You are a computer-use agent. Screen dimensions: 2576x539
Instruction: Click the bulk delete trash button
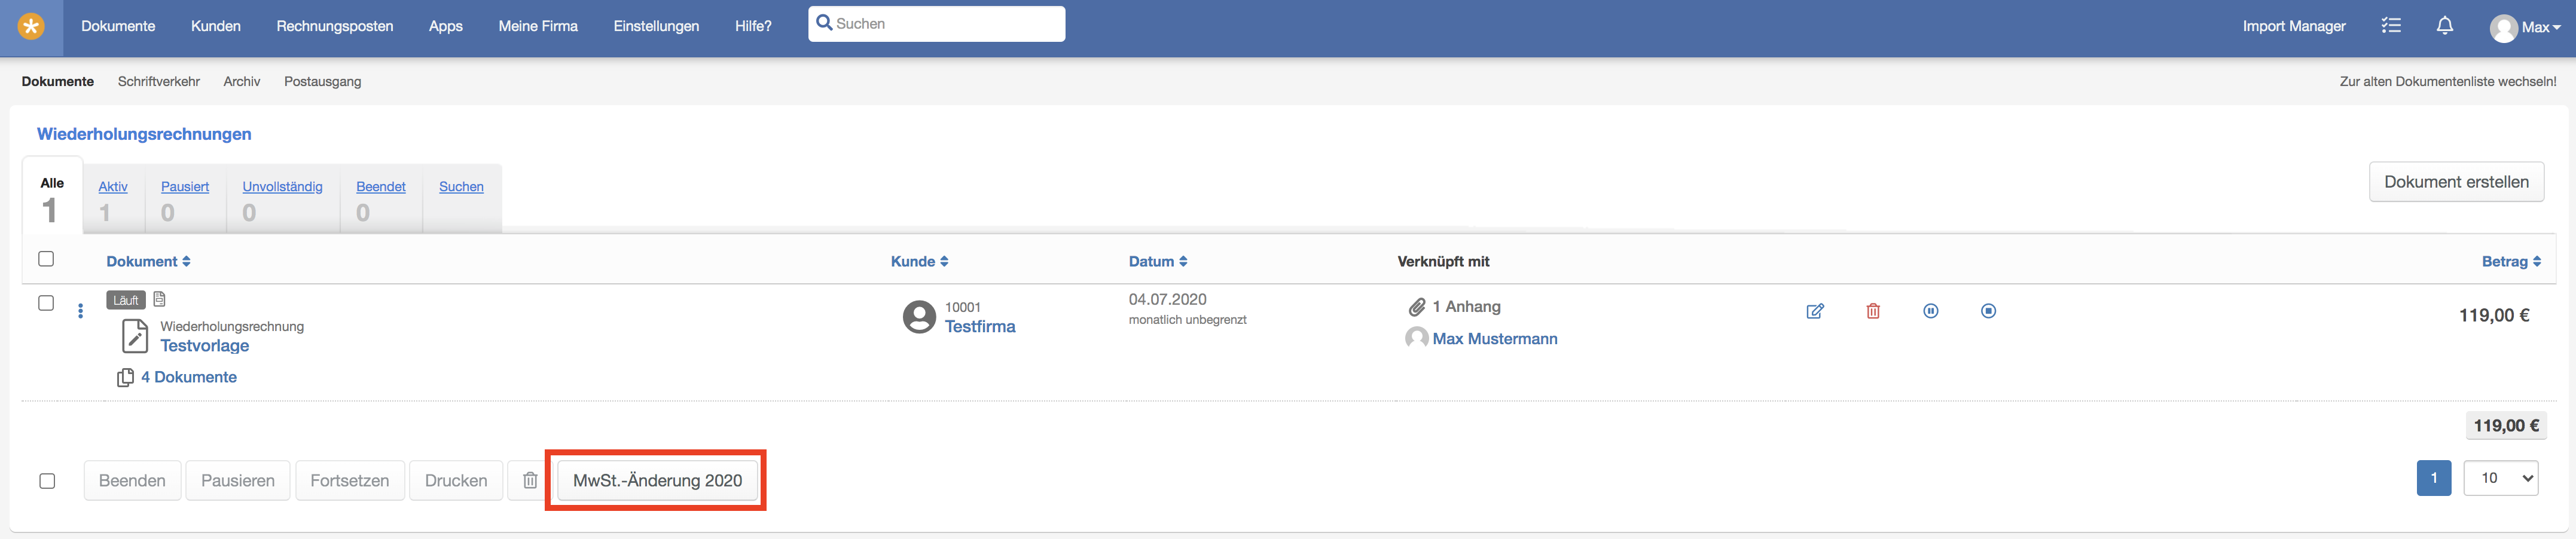pos(530,481)
